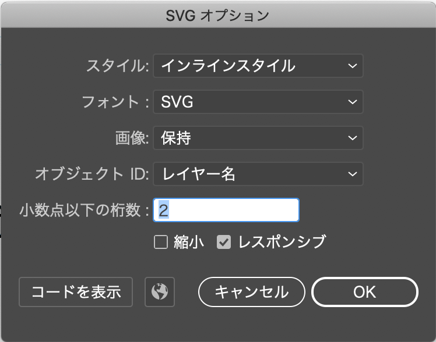Open the 画像 dropdown set to 保持
The width and height of the screenshot is (436, 342).
(x=258, y=138)
